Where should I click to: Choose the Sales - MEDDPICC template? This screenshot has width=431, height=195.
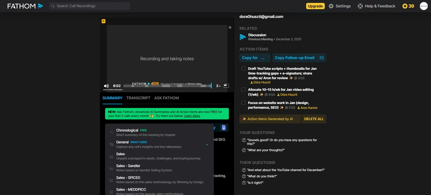coord(159,191)
